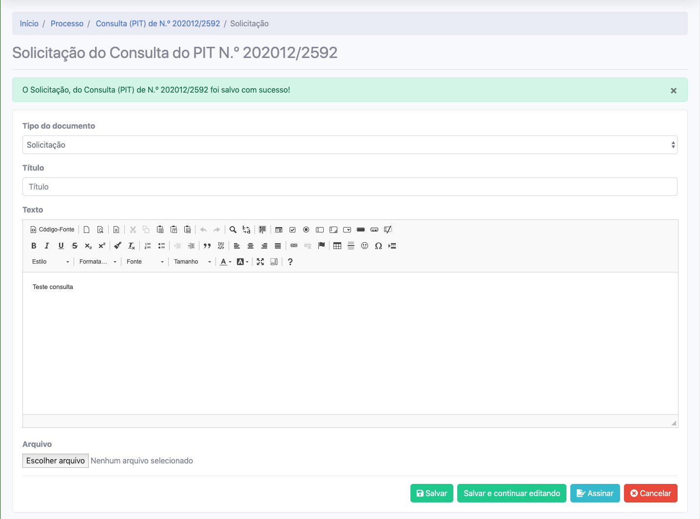700x519 pixels.
Task: Insert a special character (Omega icon)
Action: pos(378,246)
